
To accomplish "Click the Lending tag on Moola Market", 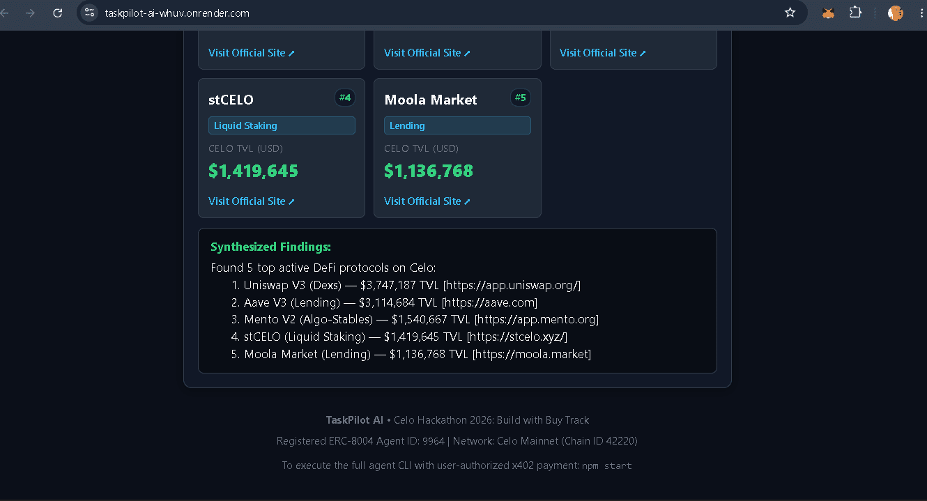I will [457, 125].
